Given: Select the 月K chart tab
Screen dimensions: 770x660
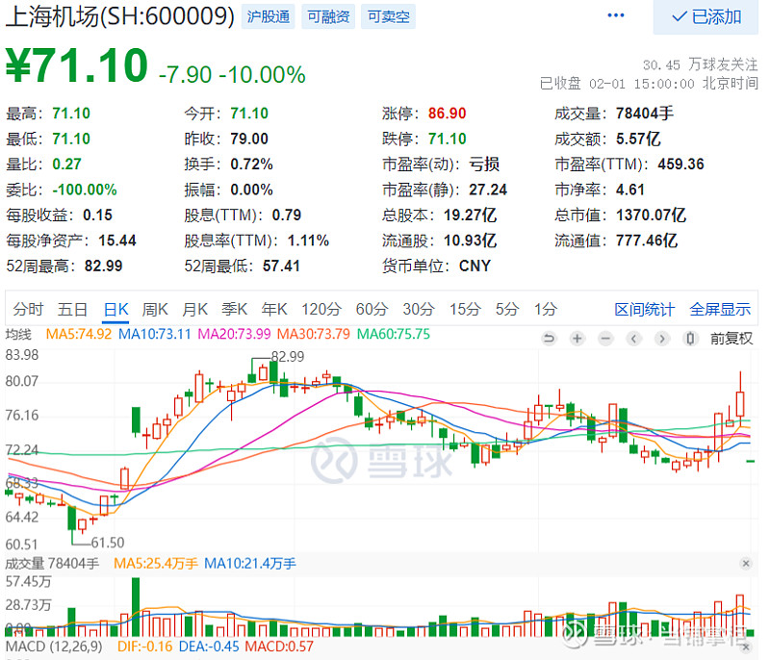Looking at the screenshot, I should [x=195, y=309].
